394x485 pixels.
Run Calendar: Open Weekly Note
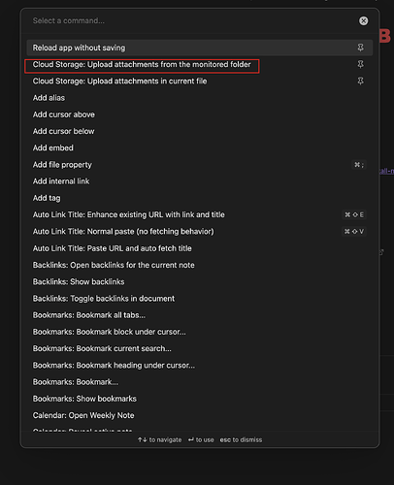(200, 415)
